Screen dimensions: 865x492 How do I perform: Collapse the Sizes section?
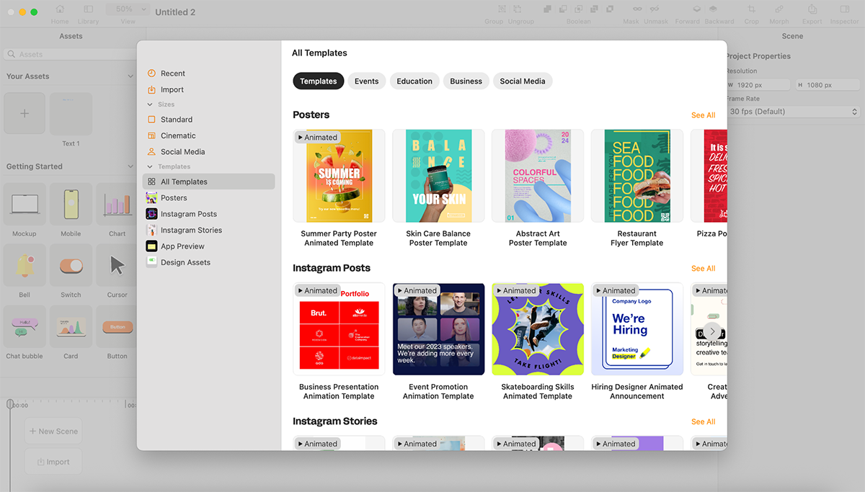point(150,104)
